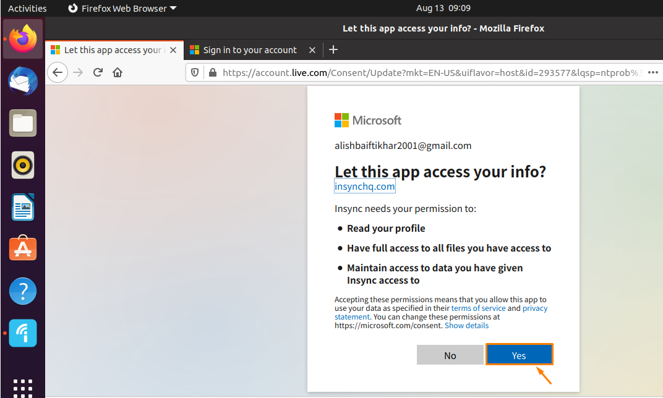This screenshot has width=663, height=398.
Task: Close the 'Let this app access' tab
Action: click(173, 50)
